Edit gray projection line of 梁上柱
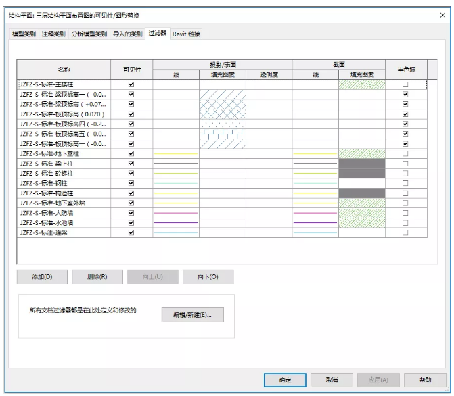The width and height of the screenshot is (454, 396). point(176,164)
